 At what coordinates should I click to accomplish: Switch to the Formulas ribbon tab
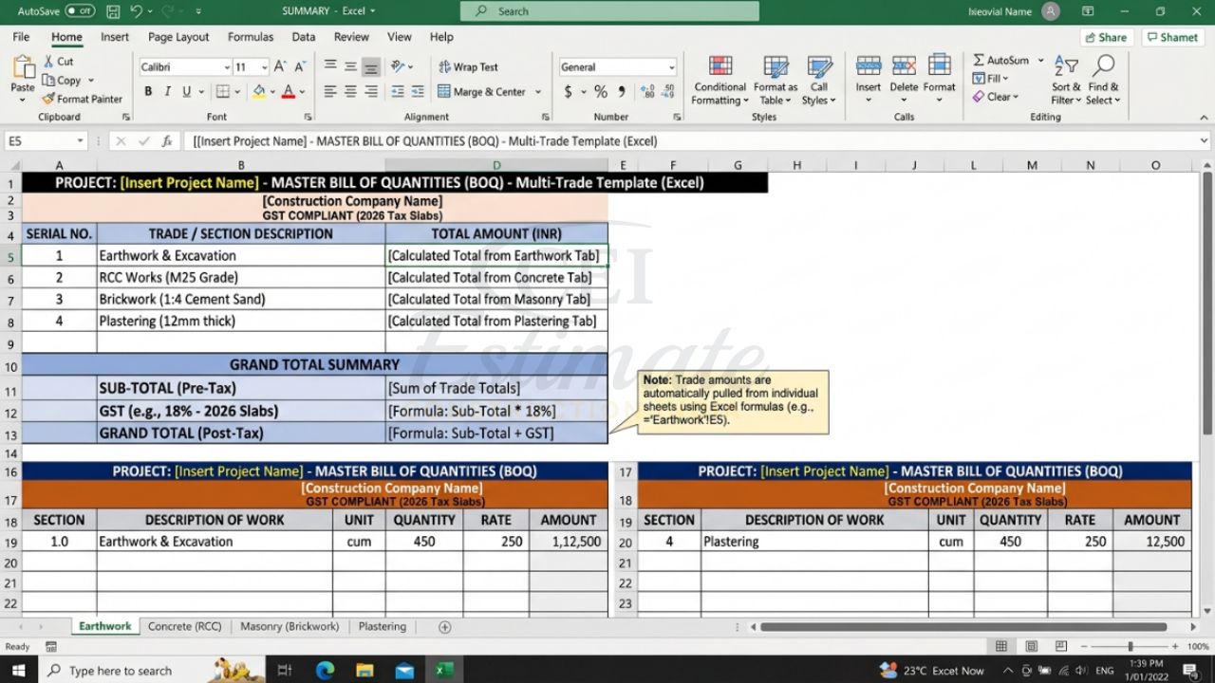250,36
